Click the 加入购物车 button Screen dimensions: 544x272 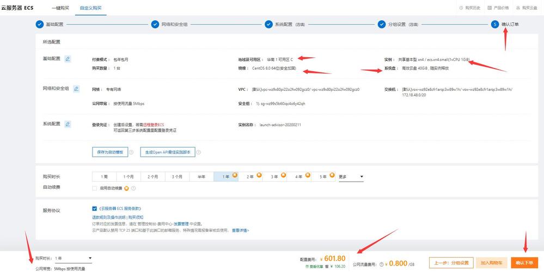pyautogui.click(x=492, y=263)
